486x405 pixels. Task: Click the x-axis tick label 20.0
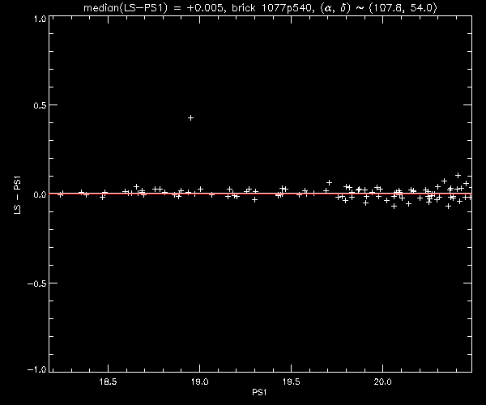point(382,382)
